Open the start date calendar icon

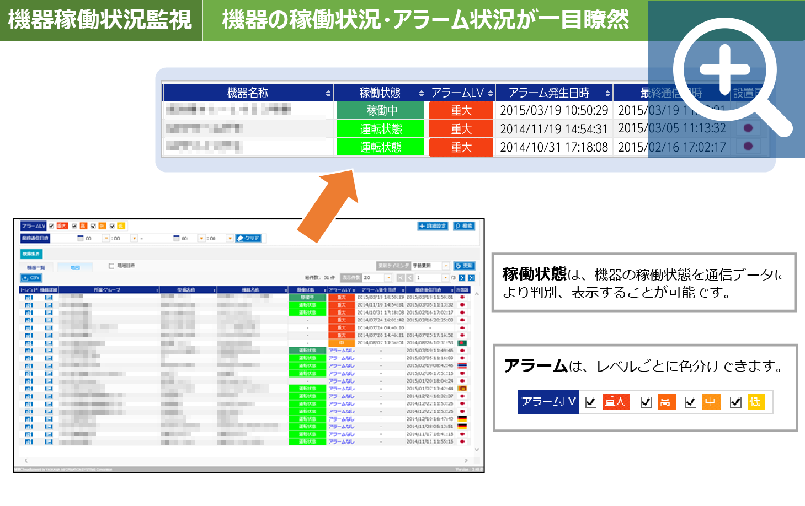pyautogui.click(x=81, y=238)
